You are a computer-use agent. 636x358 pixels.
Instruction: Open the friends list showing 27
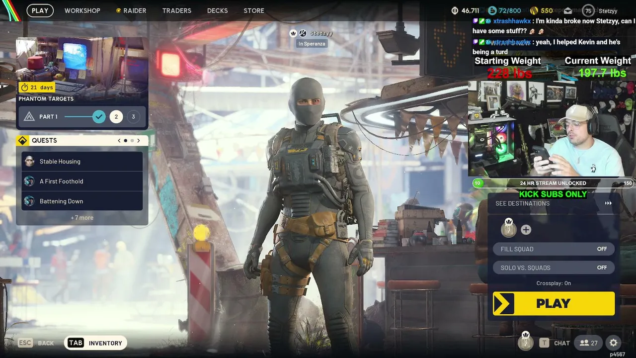[x=589, y=343]
